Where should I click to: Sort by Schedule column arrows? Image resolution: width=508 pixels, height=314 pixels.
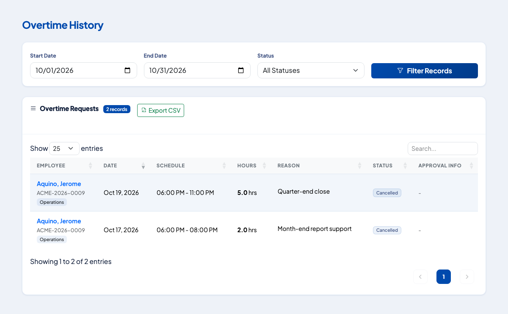tap(224, 166)
